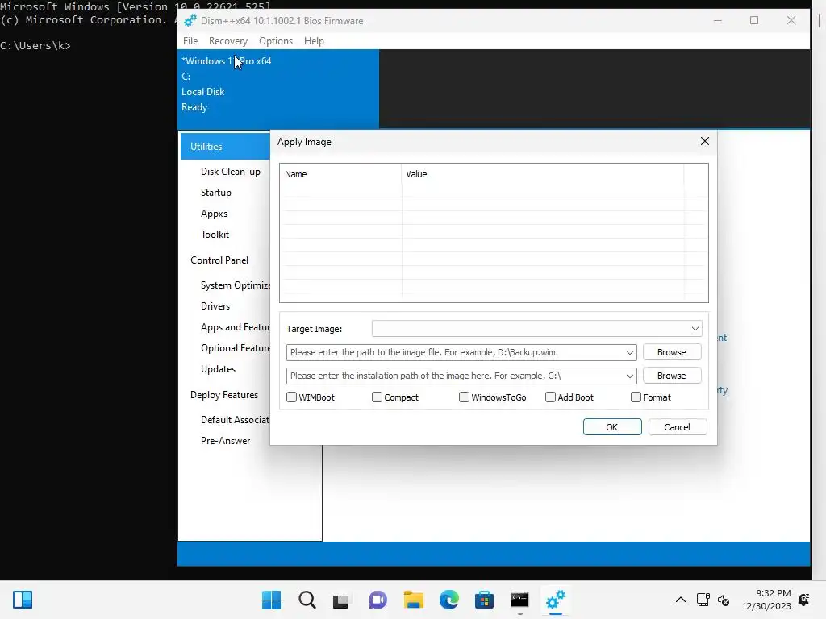
Task: Open Optional Features in the sidebar
Action: click(x=235, y=348)
